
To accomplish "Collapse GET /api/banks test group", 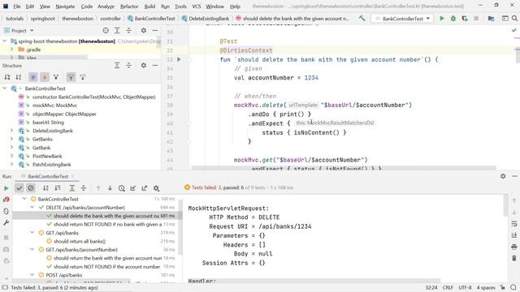I will [x=32, y=233].
